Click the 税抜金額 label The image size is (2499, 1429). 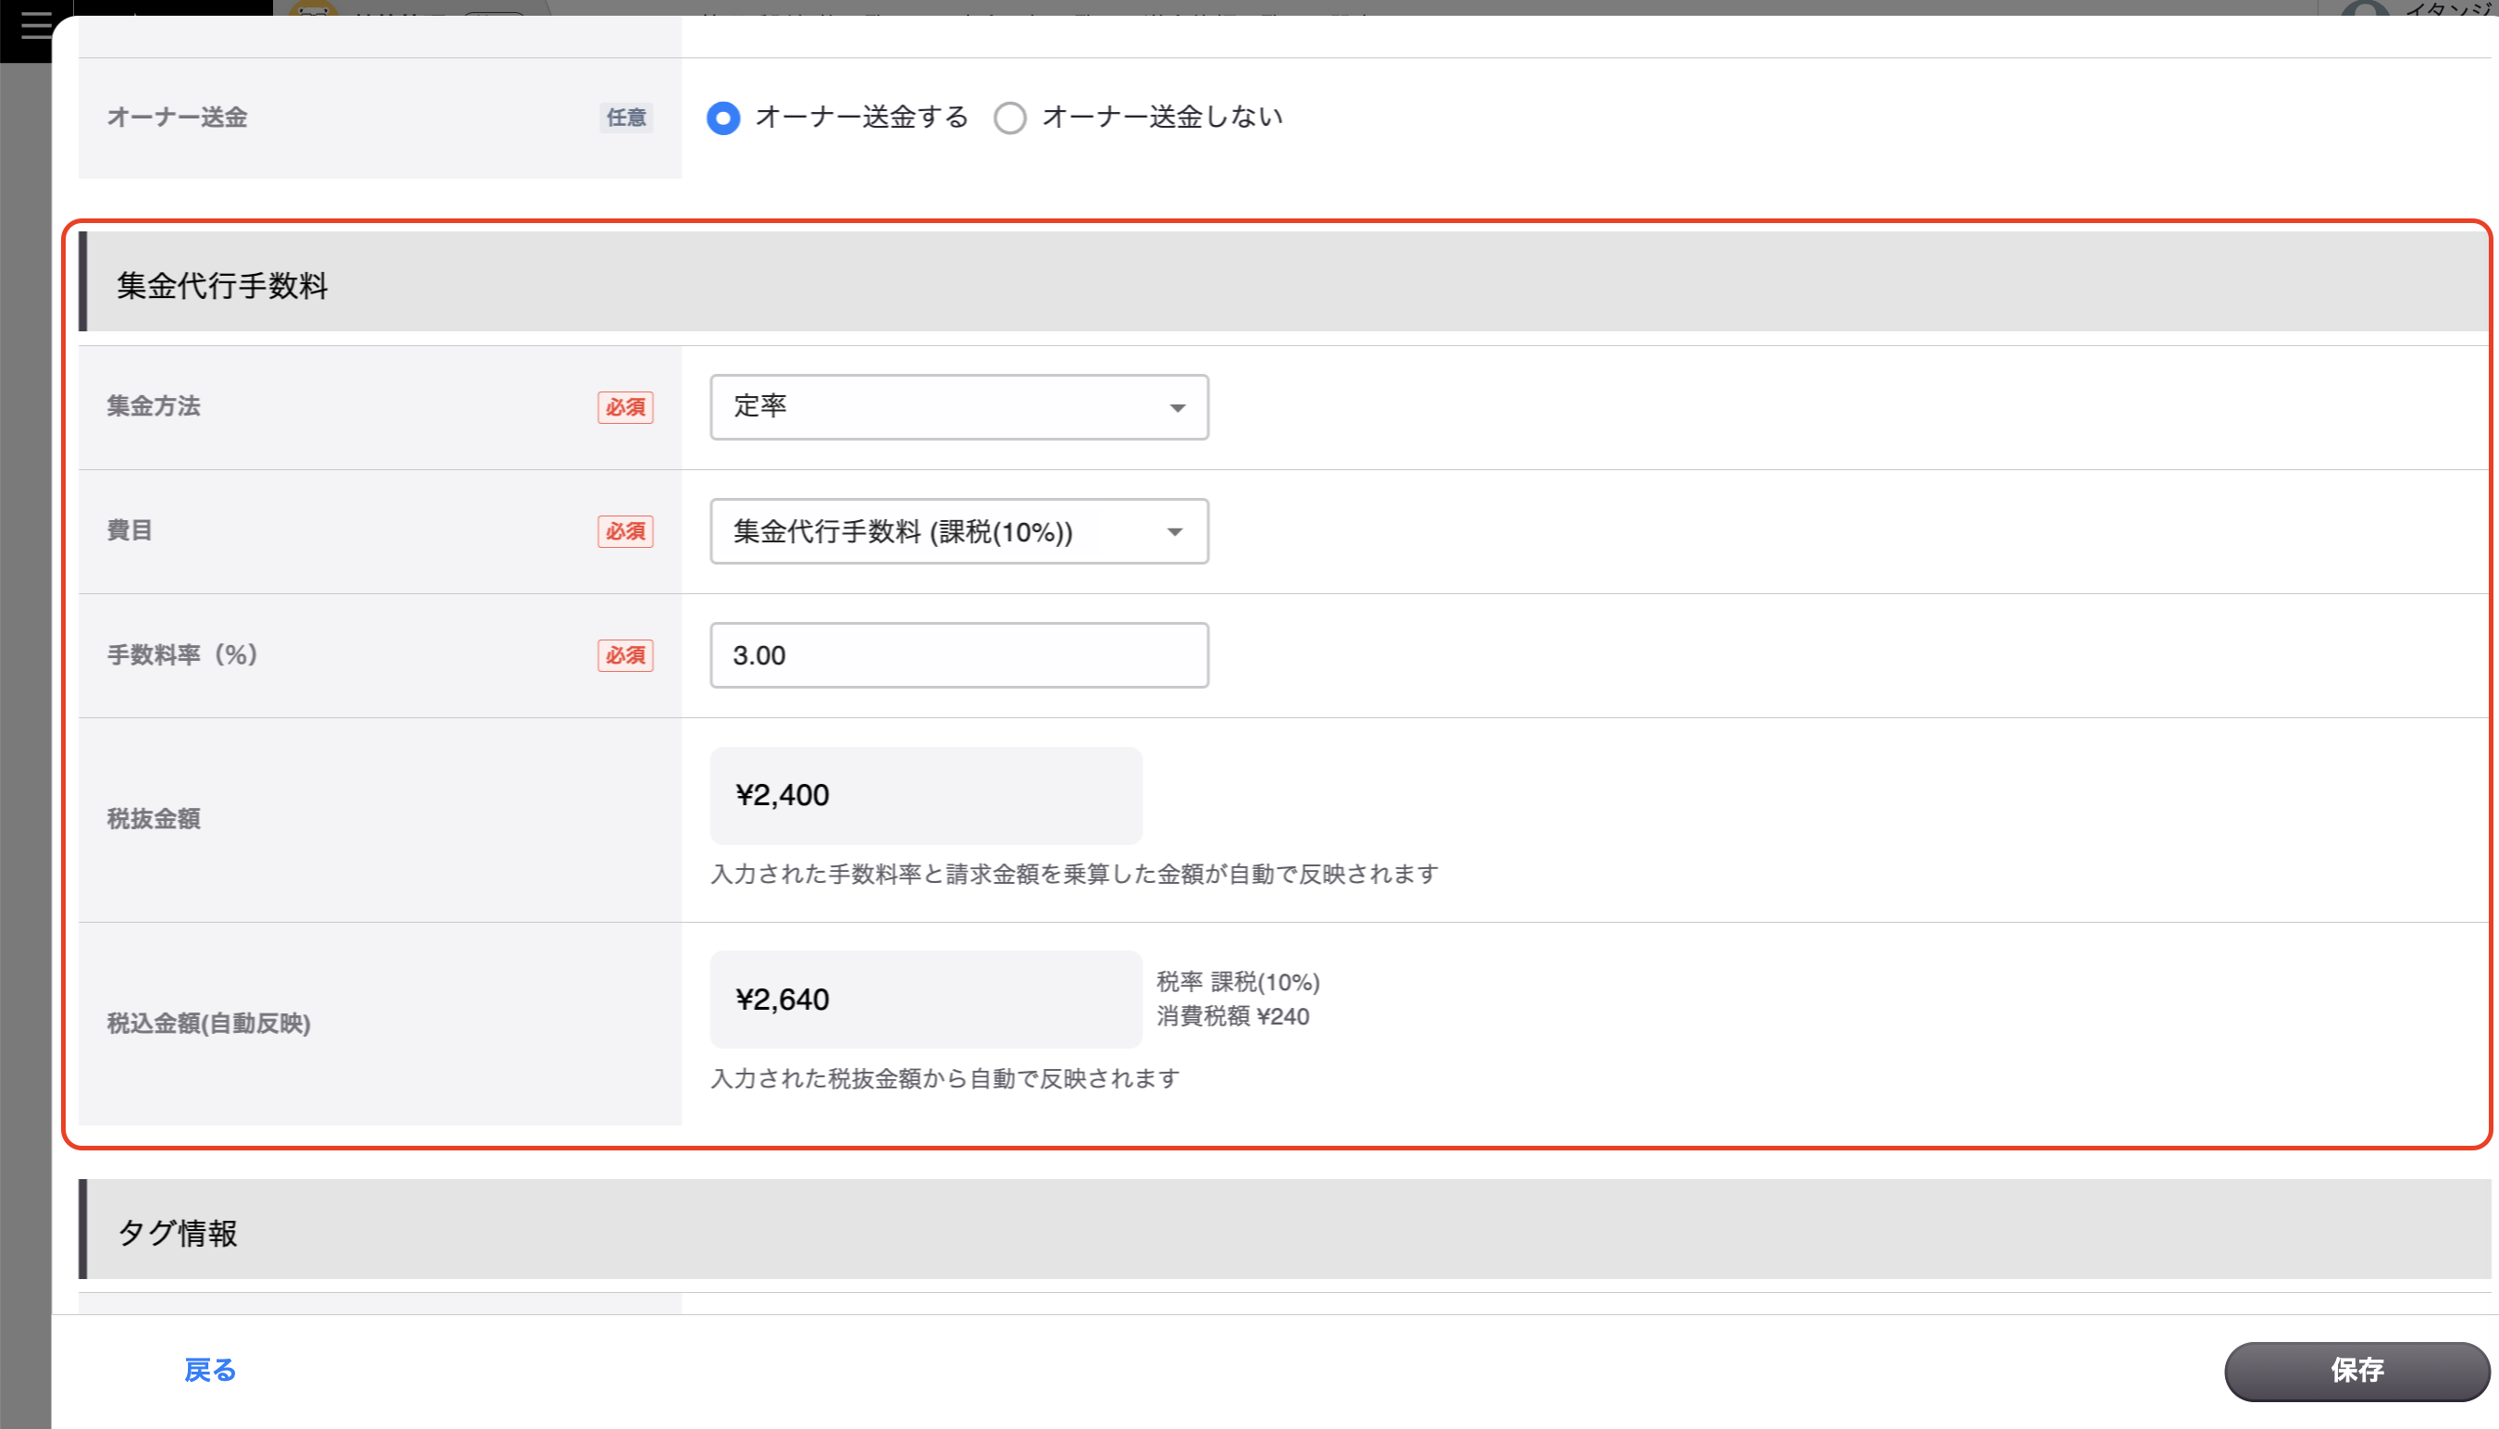tap(153, 818)
